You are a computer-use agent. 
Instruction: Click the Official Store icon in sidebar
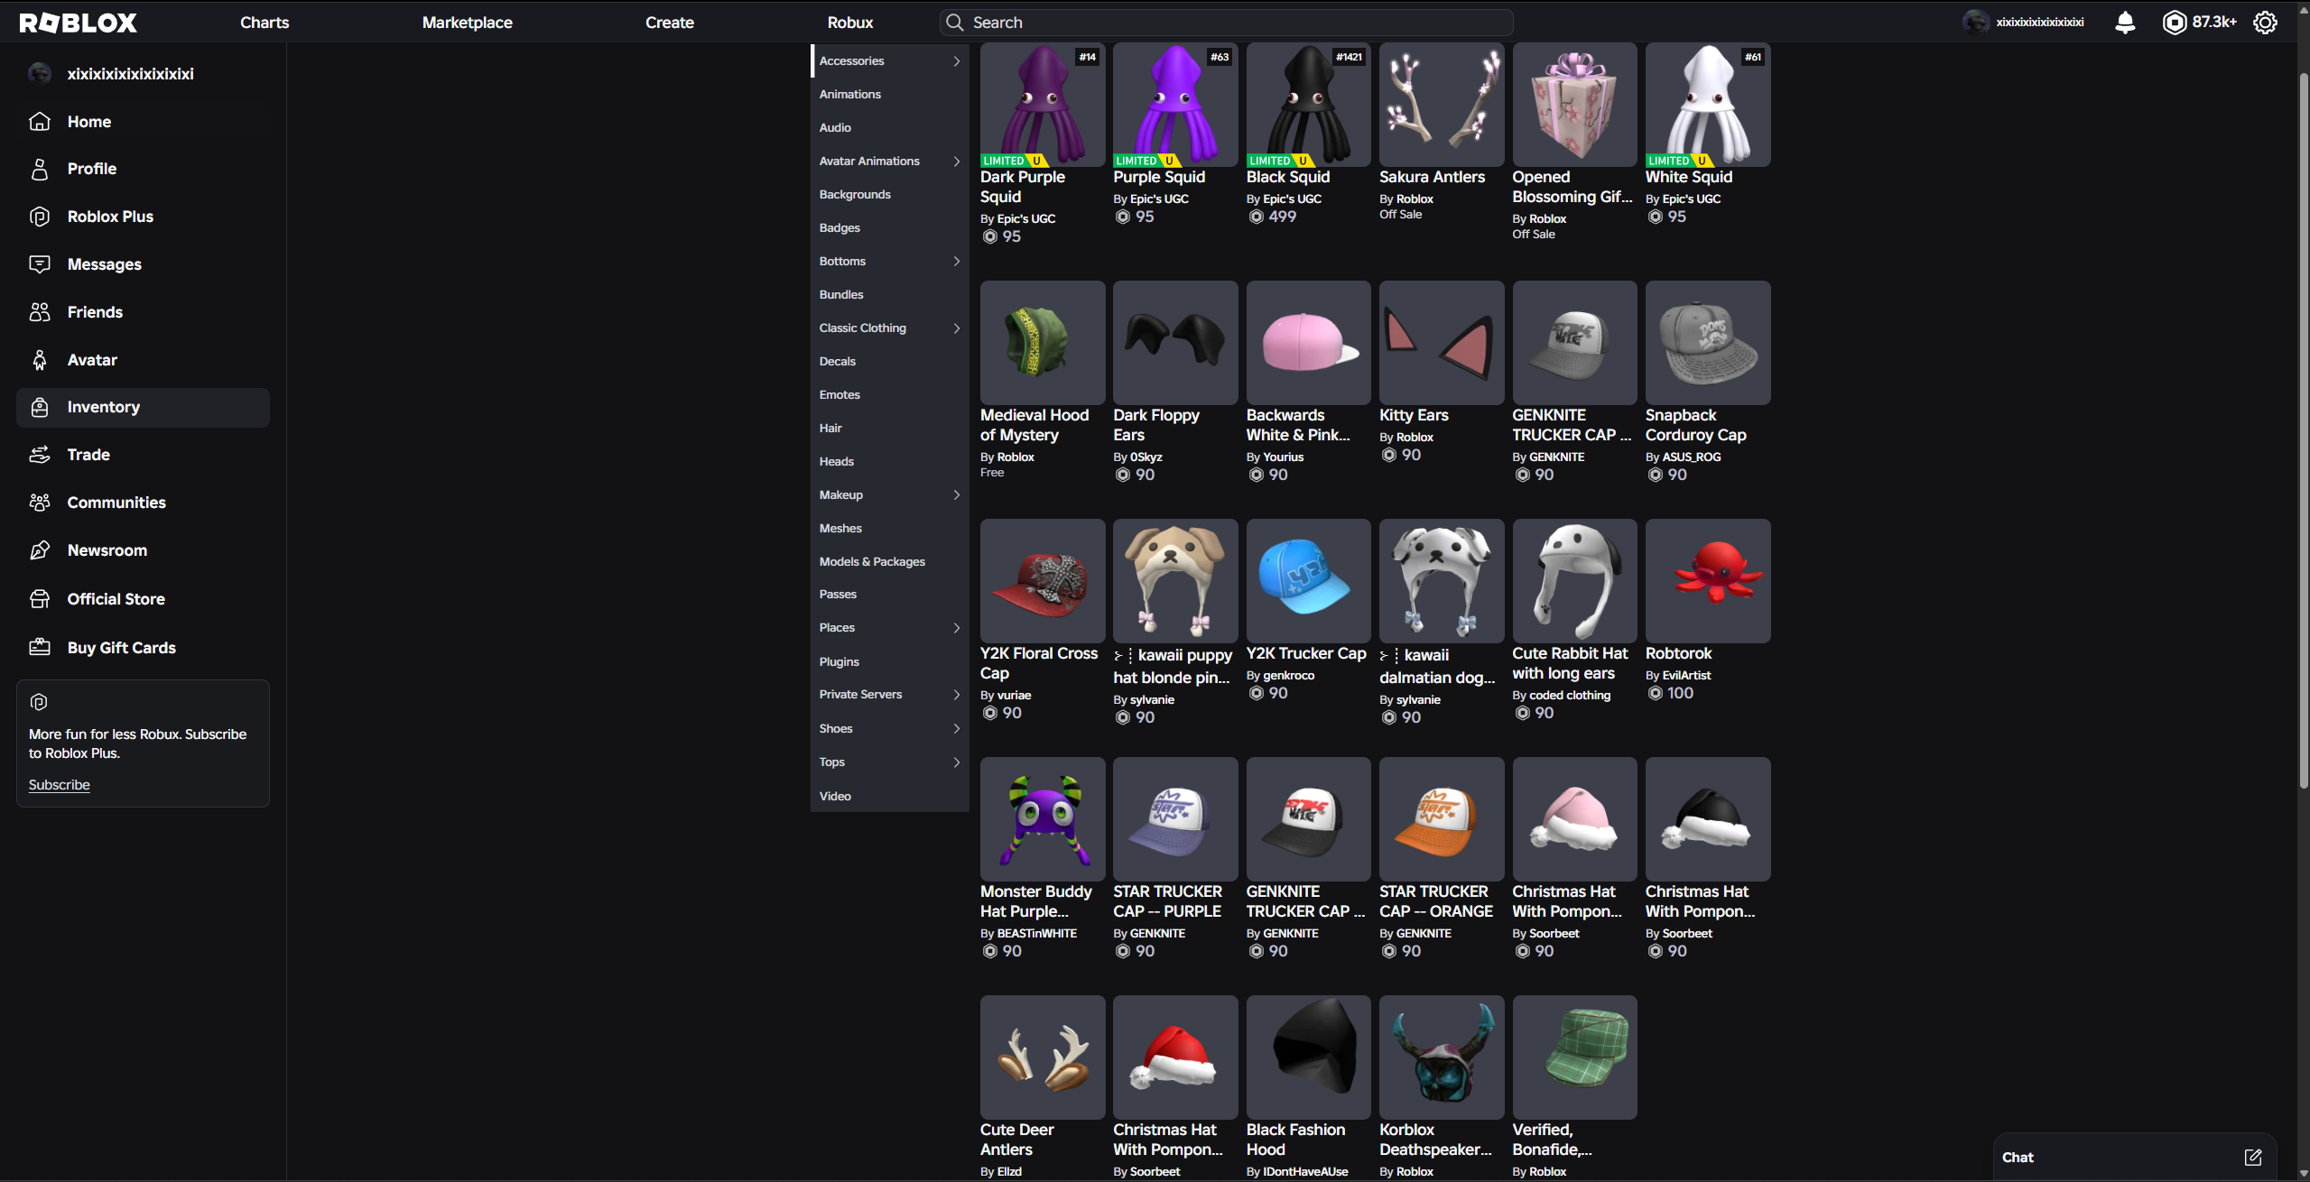click(40, 599)
